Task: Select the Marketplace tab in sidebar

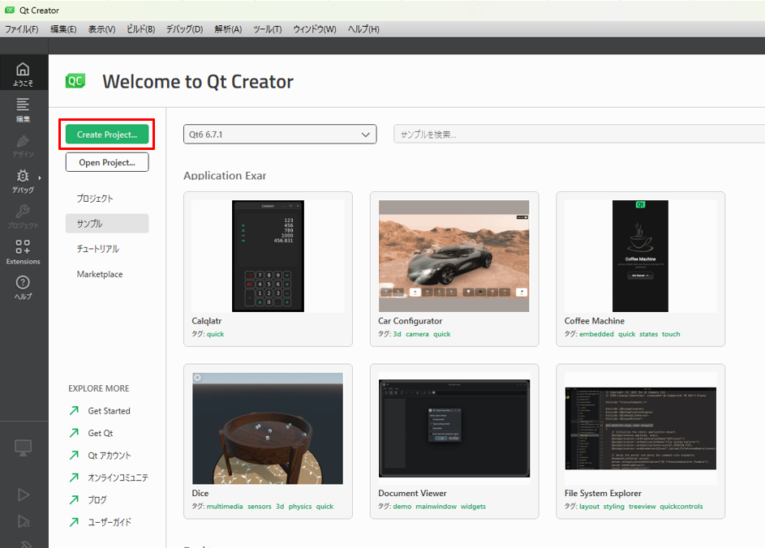Action: point(100,274)
